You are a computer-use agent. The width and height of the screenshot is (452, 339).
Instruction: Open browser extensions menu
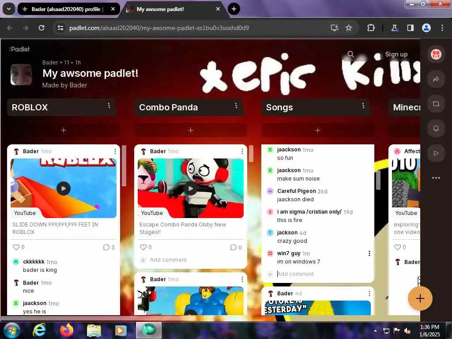click(371, 28)
